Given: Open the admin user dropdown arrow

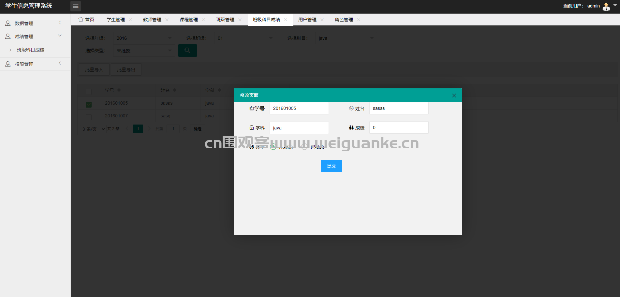Looking at the screenshot, I should pos(615,5).
